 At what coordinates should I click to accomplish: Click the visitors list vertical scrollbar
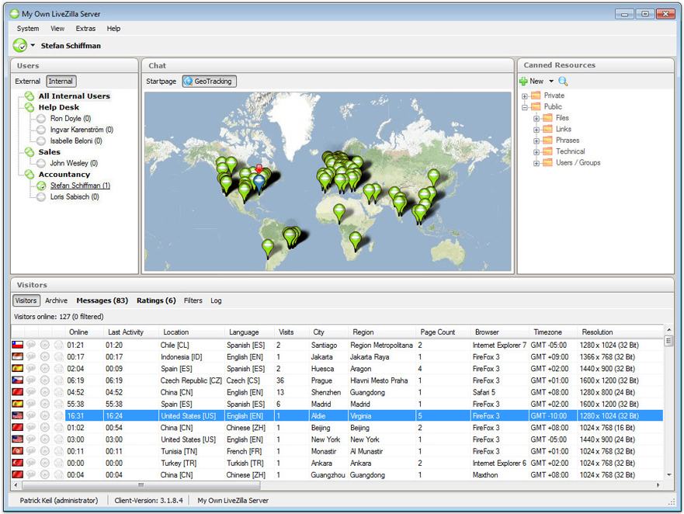(668, 404)
